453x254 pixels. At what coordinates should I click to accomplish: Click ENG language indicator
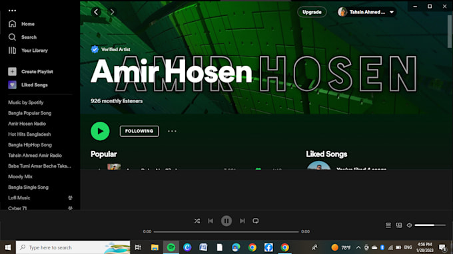click(x=408, y=247)
